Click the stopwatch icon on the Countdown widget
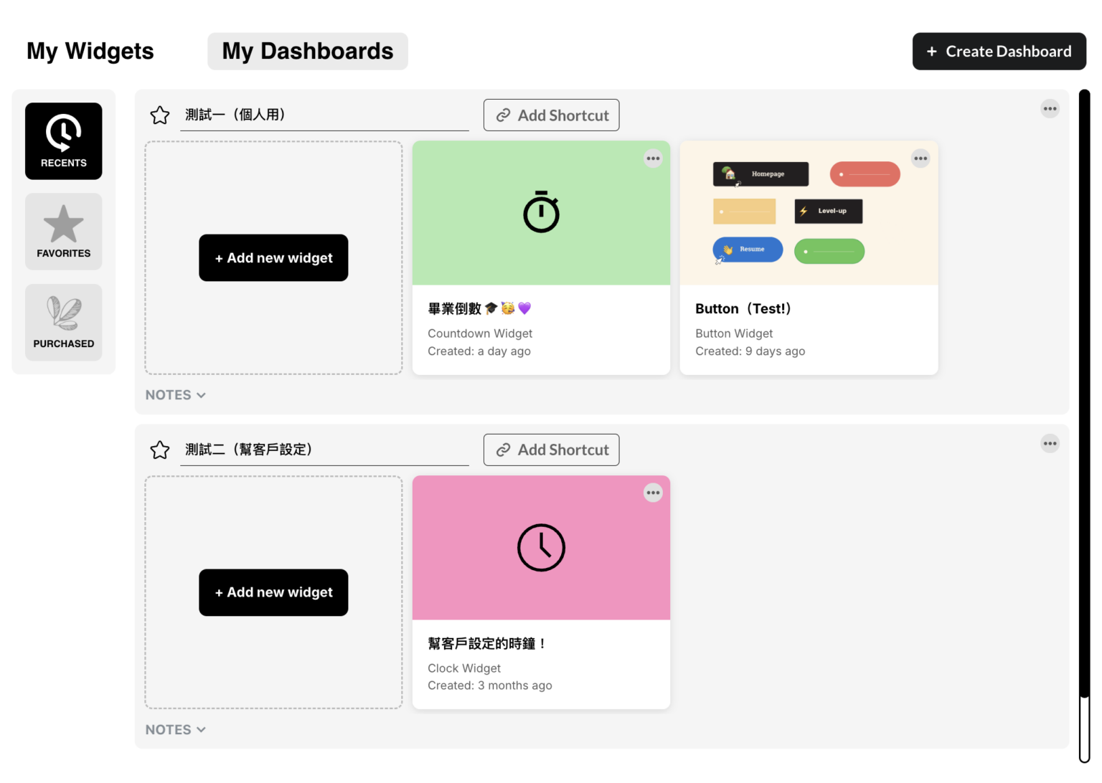This screenshot has height=783, width=1102. click(x=541, y=212)
